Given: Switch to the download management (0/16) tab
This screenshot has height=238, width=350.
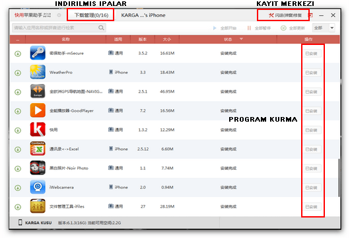Looking at the screenshot, I should click(x=91, y=15).
